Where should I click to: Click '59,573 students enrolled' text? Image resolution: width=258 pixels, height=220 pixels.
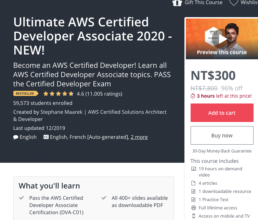click(x=43, y=103)
